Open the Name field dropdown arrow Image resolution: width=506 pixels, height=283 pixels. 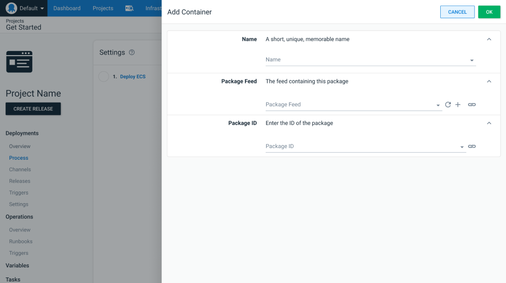click(x=472, y=60)
